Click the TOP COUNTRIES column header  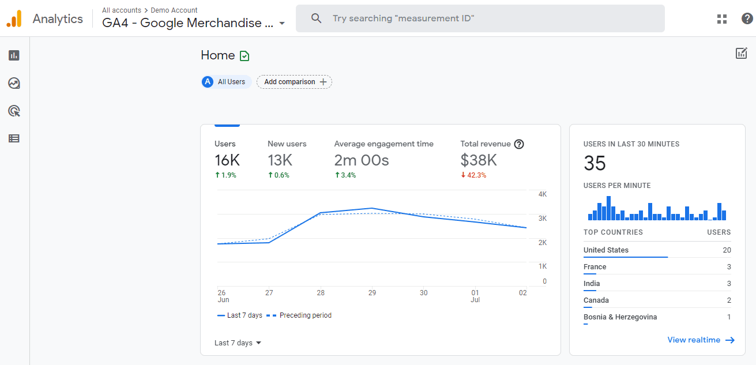click(613, 232)
